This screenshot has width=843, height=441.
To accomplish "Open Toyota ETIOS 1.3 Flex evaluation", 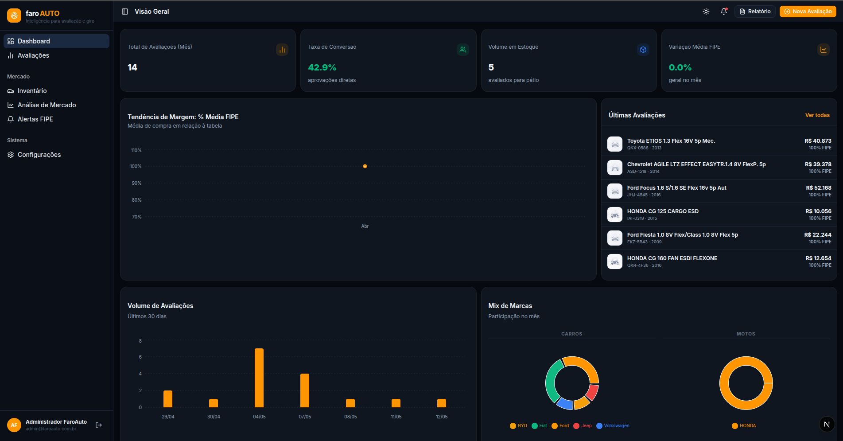I will click(x=719, y=144).
